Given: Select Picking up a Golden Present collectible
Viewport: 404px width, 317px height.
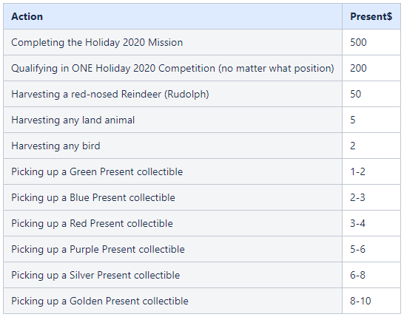Looking at the screenshot, I should pyautogui.click(x=100, y=301).
